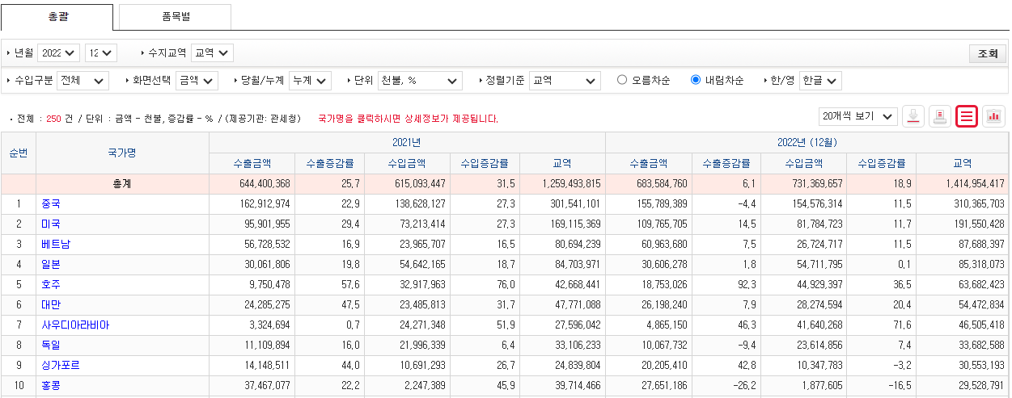This screenshot has width=1012, height=398.
Task: Open the 화면선택 금액 dropdown
Action: (197, 81)
